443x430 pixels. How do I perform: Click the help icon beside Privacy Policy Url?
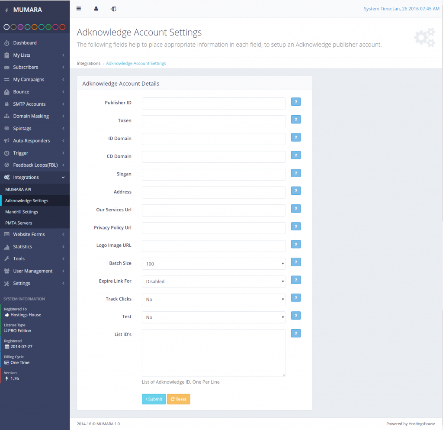295,226
